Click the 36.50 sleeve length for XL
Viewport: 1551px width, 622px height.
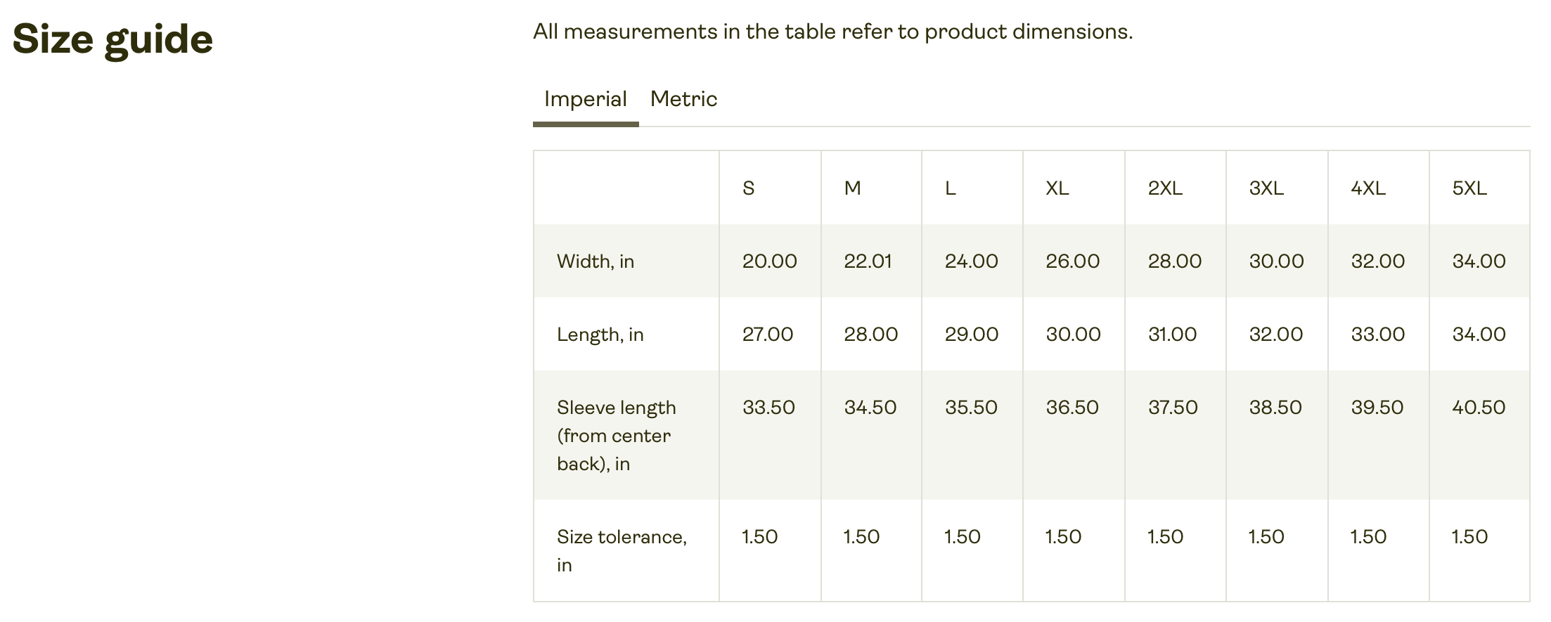(1072, 408)
